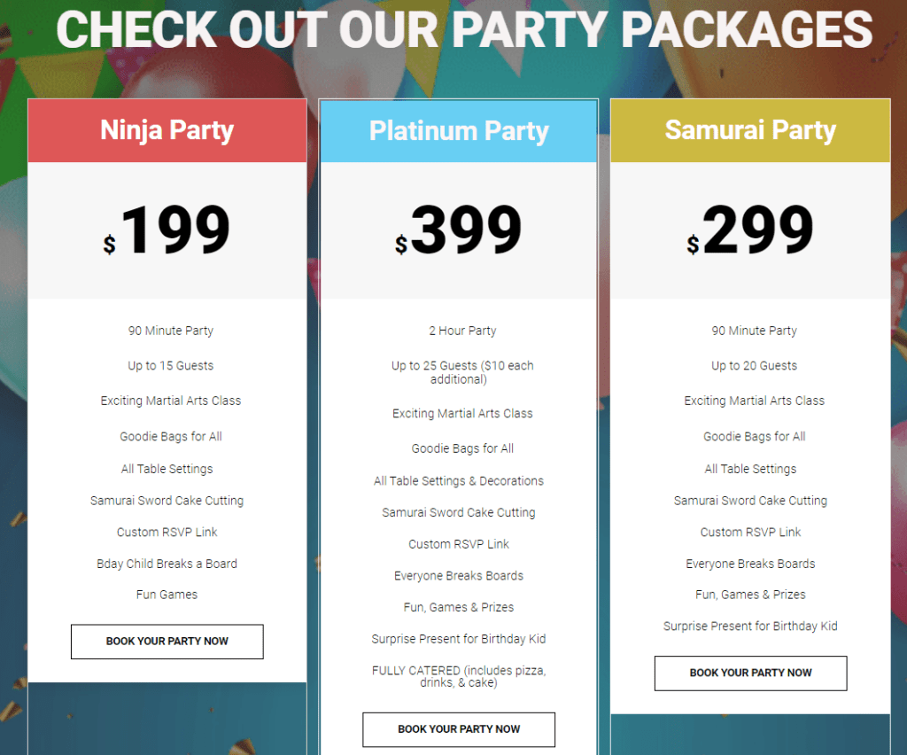Click Custom RSVP Link under Samurai Party
This screenshot has width=907, height=755.
750,532
